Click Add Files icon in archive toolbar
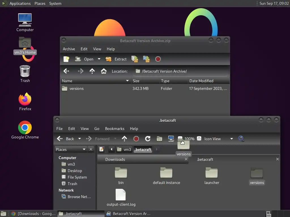This screenshot has height=217, width=290. point(135,59)
